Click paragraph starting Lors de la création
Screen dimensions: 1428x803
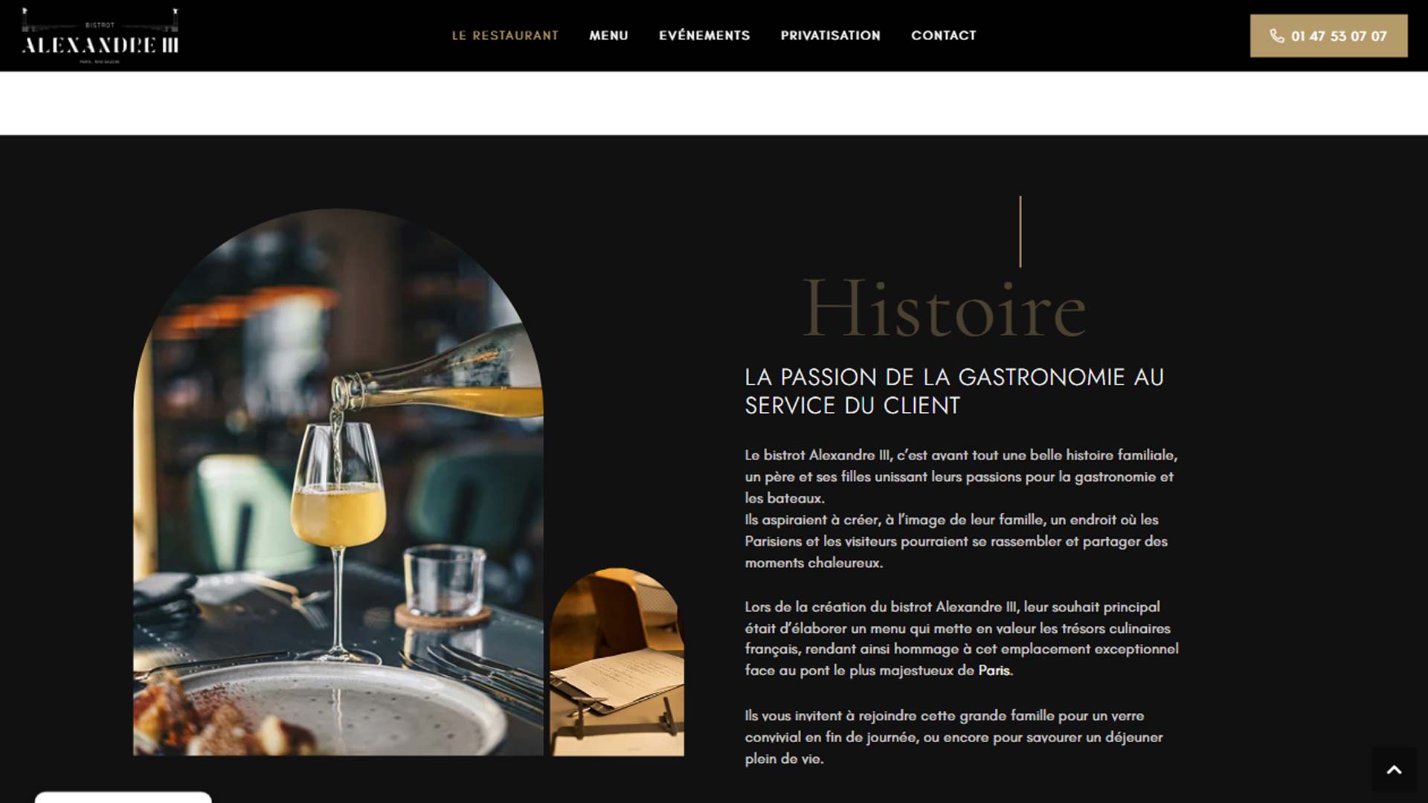pyautogui.click(x=962, y=639)
